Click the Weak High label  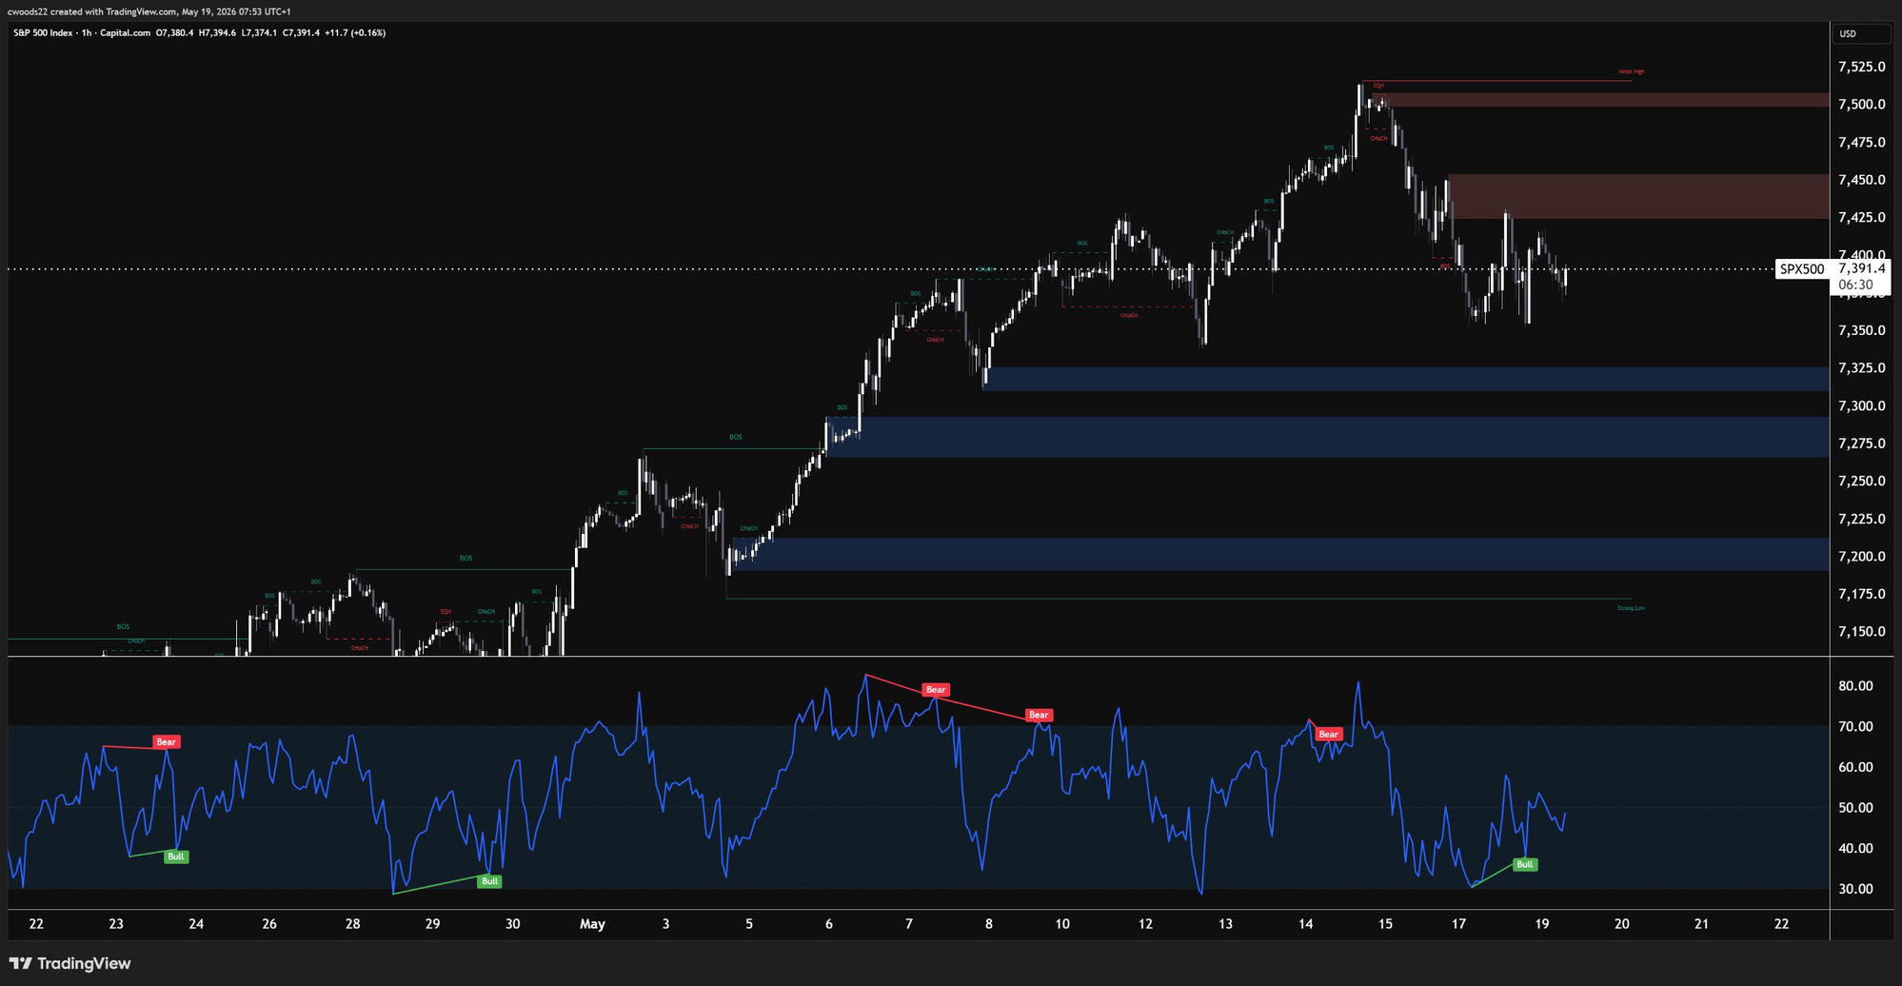pyautogui.click(x=1631, y=71)
